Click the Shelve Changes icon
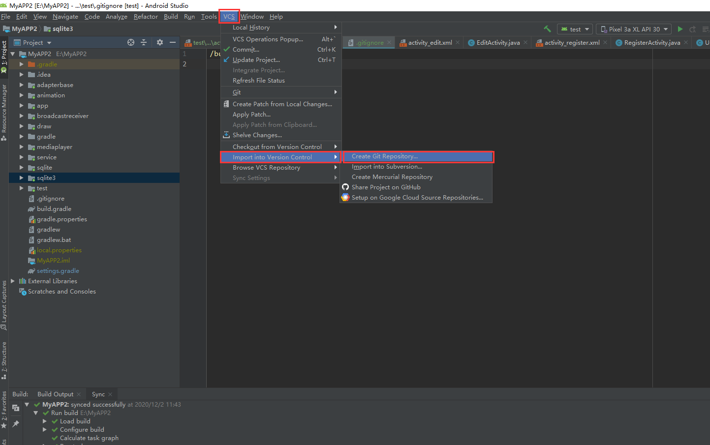Viewport: 710px width, 445px height. (226, 135)
